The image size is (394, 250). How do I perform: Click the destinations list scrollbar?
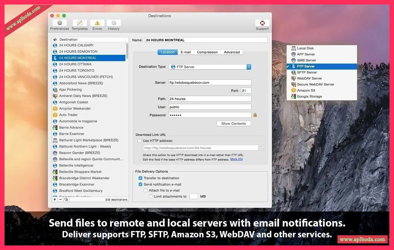[128, 51]
